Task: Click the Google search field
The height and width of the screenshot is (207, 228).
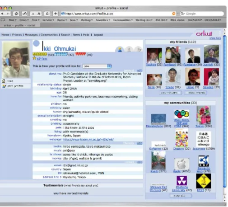Action: pos(202,14)
